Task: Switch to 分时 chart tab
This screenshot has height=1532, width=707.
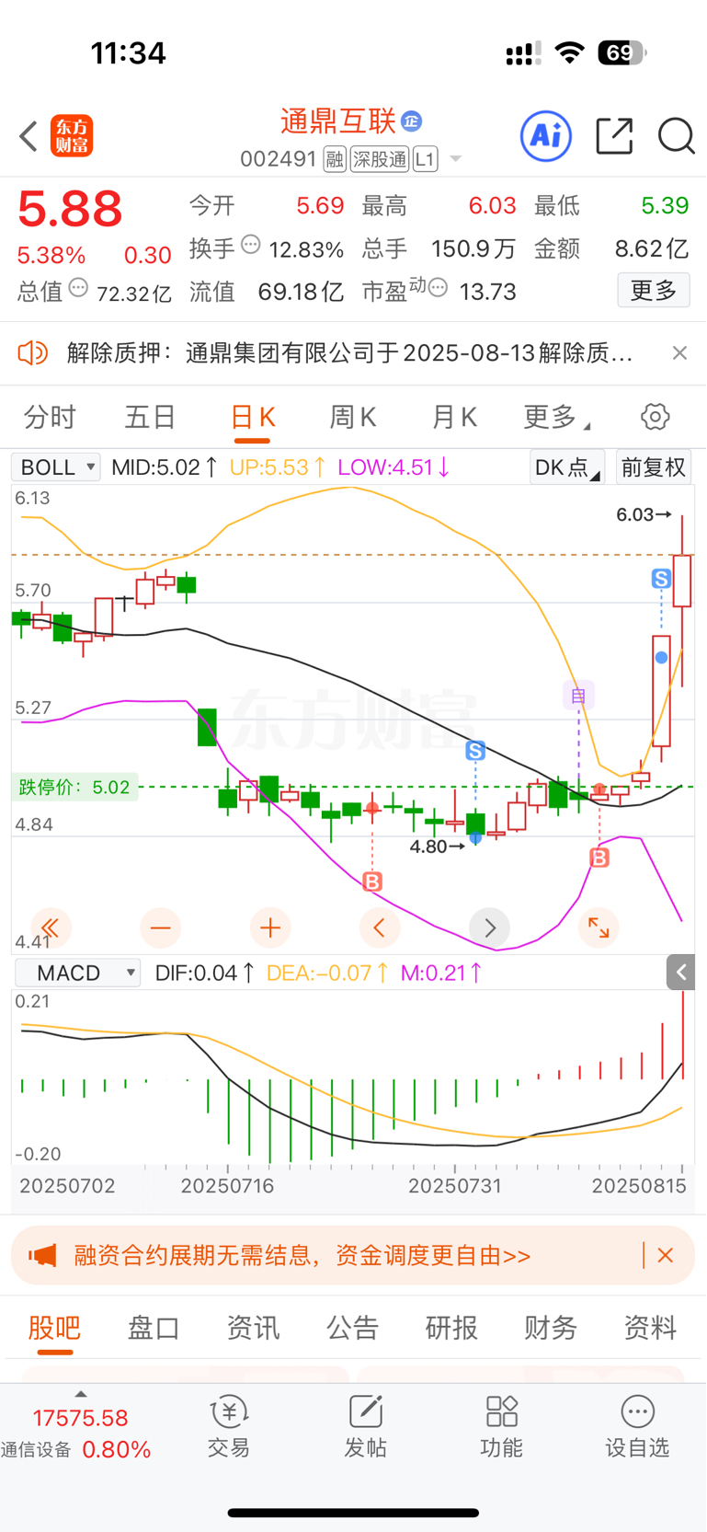Action: tap(50, 418)
